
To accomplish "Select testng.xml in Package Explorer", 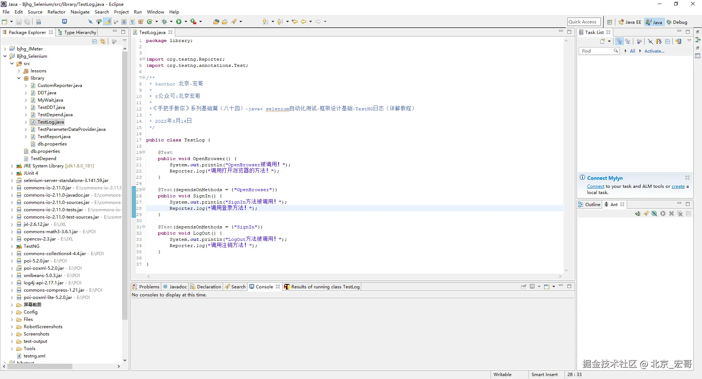I will pos(34,356).
